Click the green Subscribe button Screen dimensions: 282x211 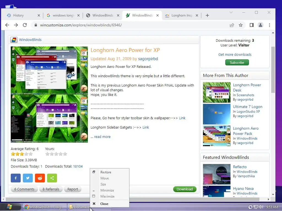coord(237,62)
